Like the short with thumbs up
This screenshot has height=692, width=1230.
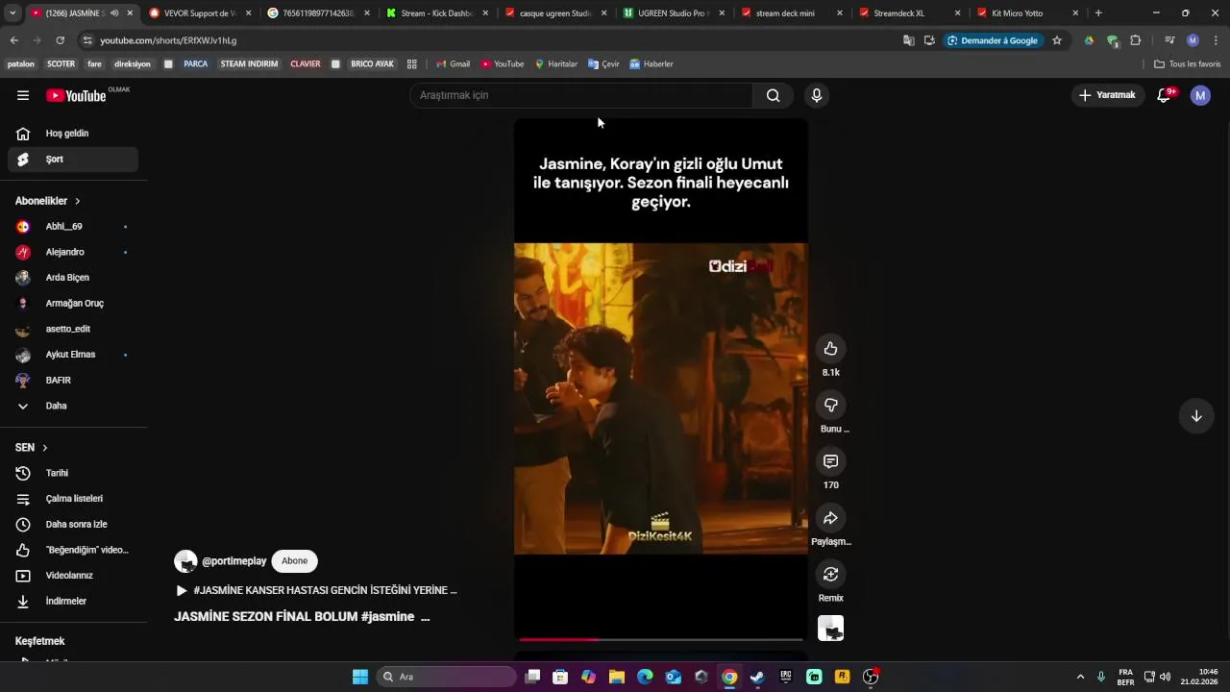click(x=830, y=349)
